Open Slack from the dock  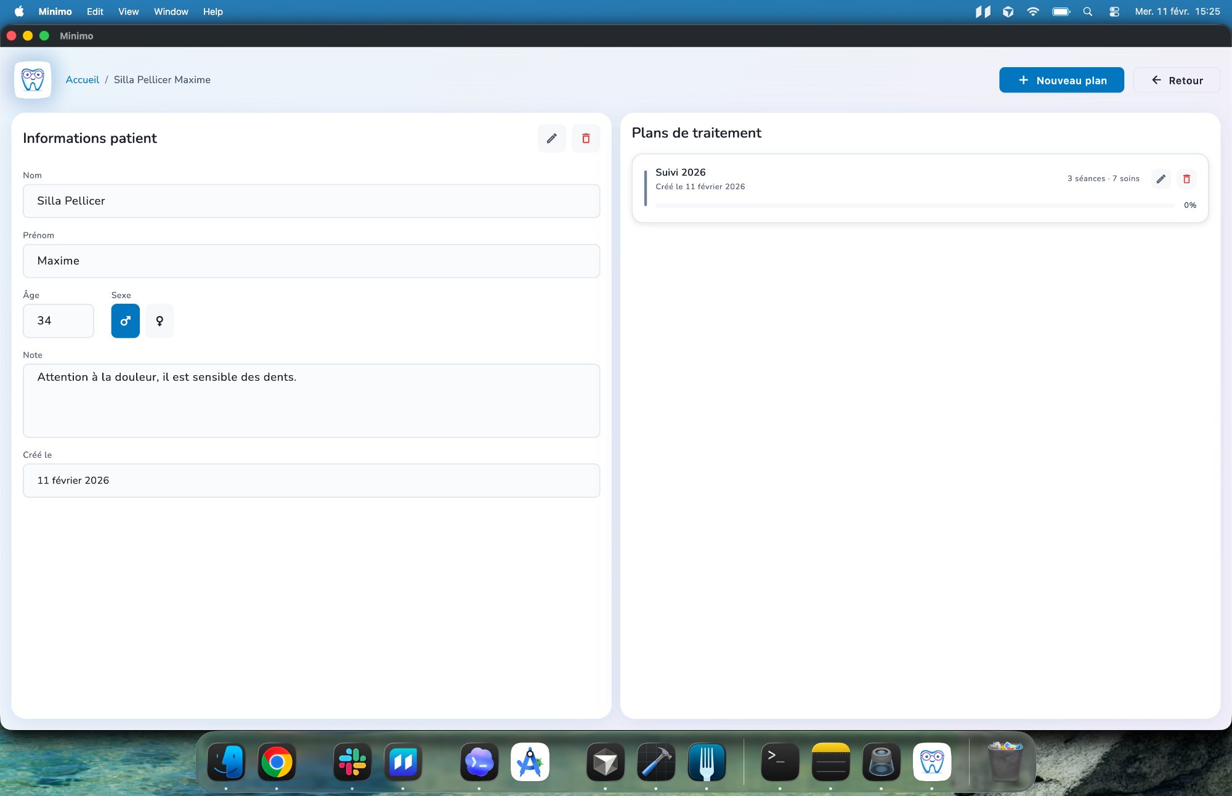click(x=352, y=763)
